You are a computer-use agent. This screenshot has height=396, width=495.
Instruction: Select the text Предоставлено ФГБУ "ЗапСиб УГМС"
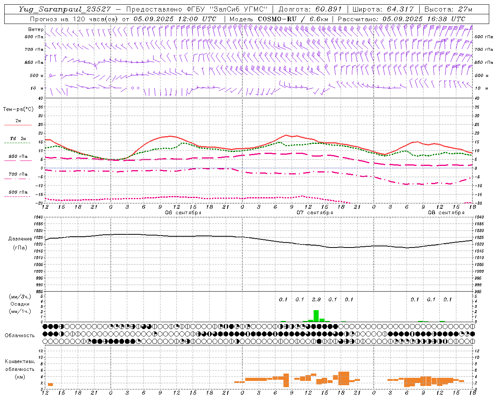(197, 9)
